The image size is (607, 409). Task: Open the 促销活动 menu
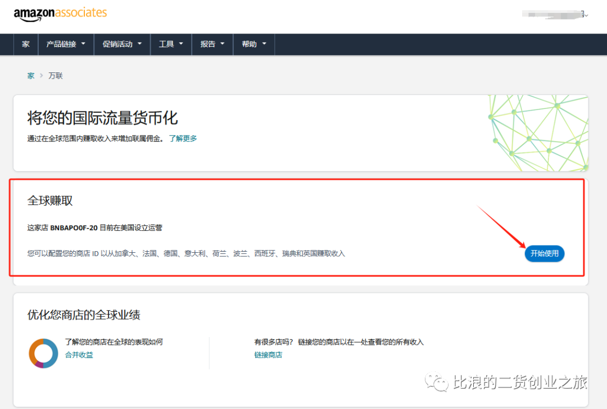122,44
